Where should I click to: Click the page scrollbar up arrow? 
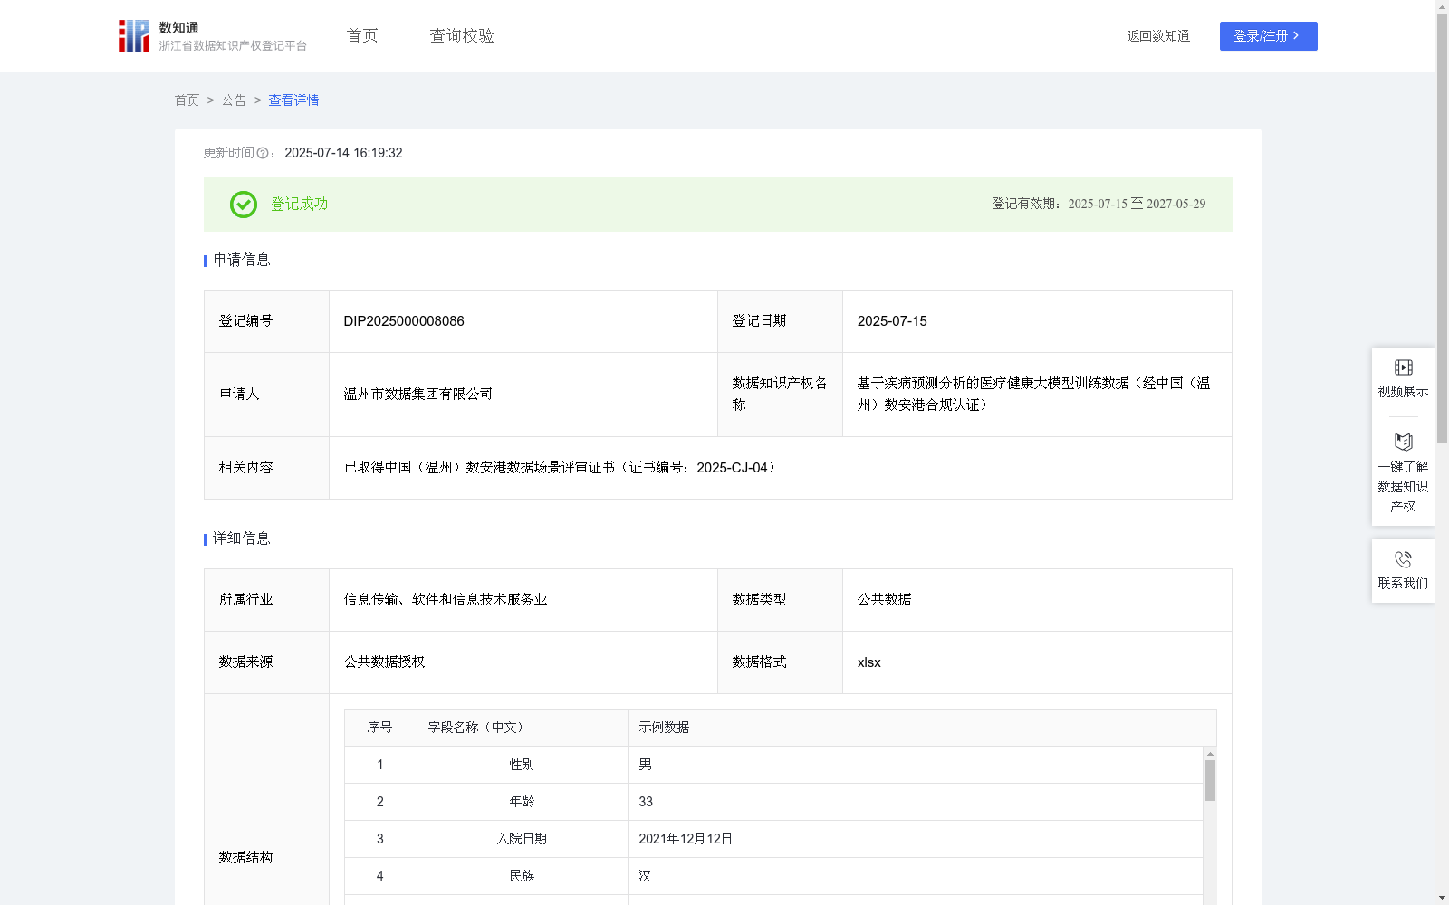click(1442, 6)
